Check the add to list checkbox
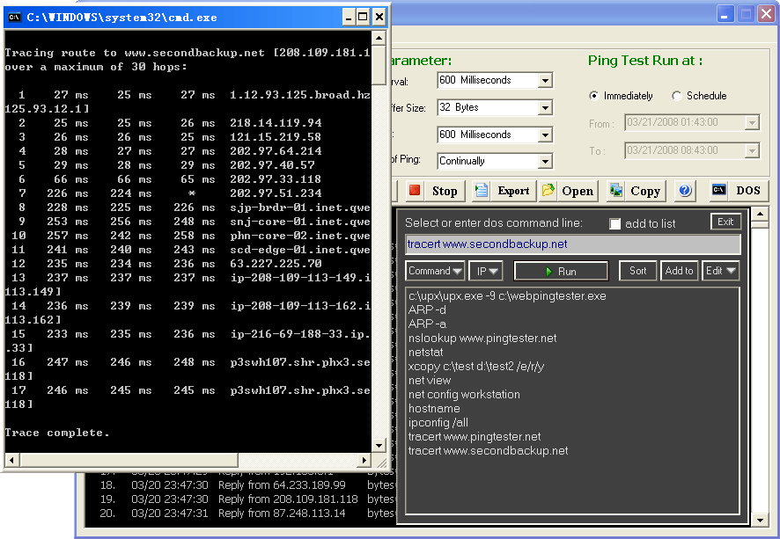Screen dimensions: 780x539 615,224
